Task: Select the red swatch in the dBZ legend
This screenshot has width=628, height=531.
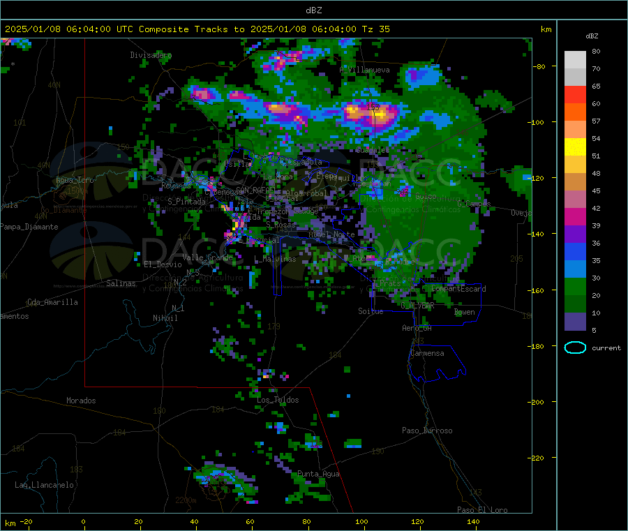Action: point(575,94)
